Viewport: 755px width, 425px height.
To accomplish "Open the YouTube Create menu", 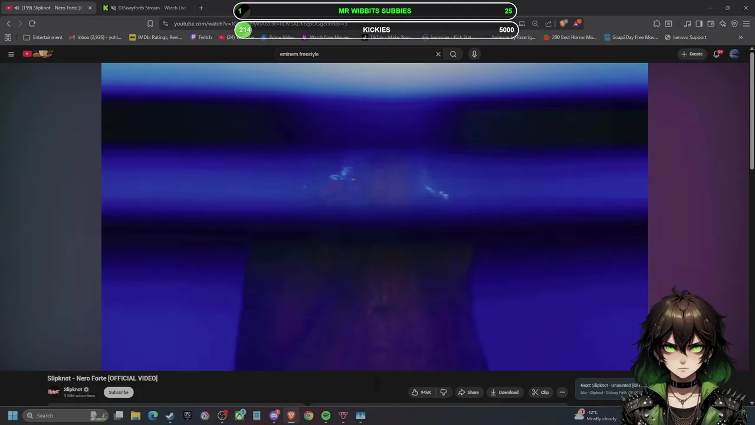I will pyautogui.click(x=692, y=54).
